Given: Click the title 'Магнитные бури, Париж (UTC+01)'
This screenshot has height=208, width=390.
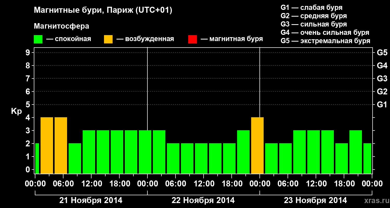Looking at the screenshot, I should pos(103,10).
